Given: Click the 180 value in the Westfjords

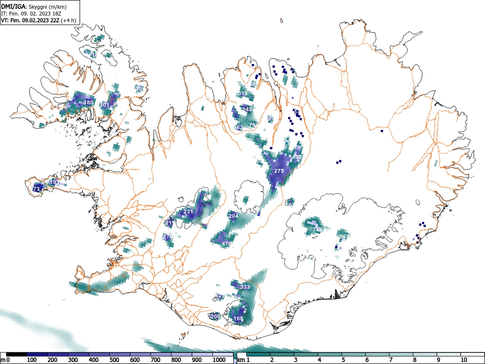Looking at the screenshot, I should pyautogui.click(x=88, y=102).
